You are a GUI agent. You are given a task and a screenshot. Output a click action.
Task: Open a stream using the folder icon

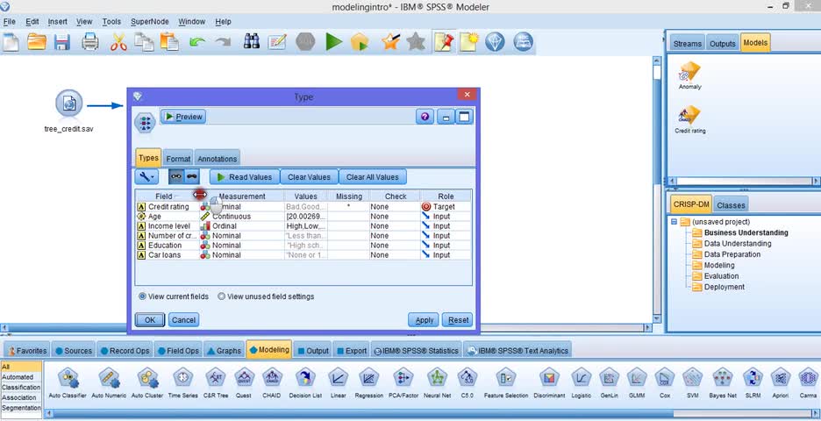tap(37, 42)
